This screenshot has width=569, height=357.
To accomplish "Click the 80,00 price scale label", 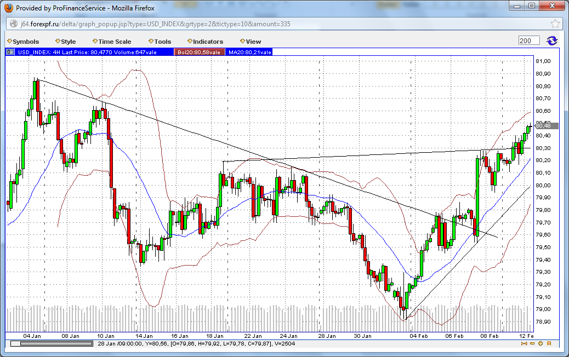I will click(543, 185).
